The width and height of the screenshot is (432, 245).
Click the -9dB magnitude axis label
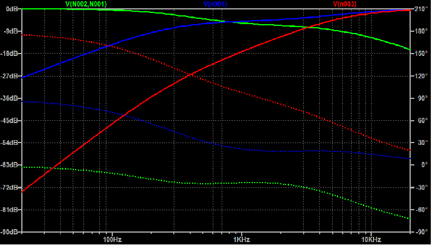[x=11, y=31]
